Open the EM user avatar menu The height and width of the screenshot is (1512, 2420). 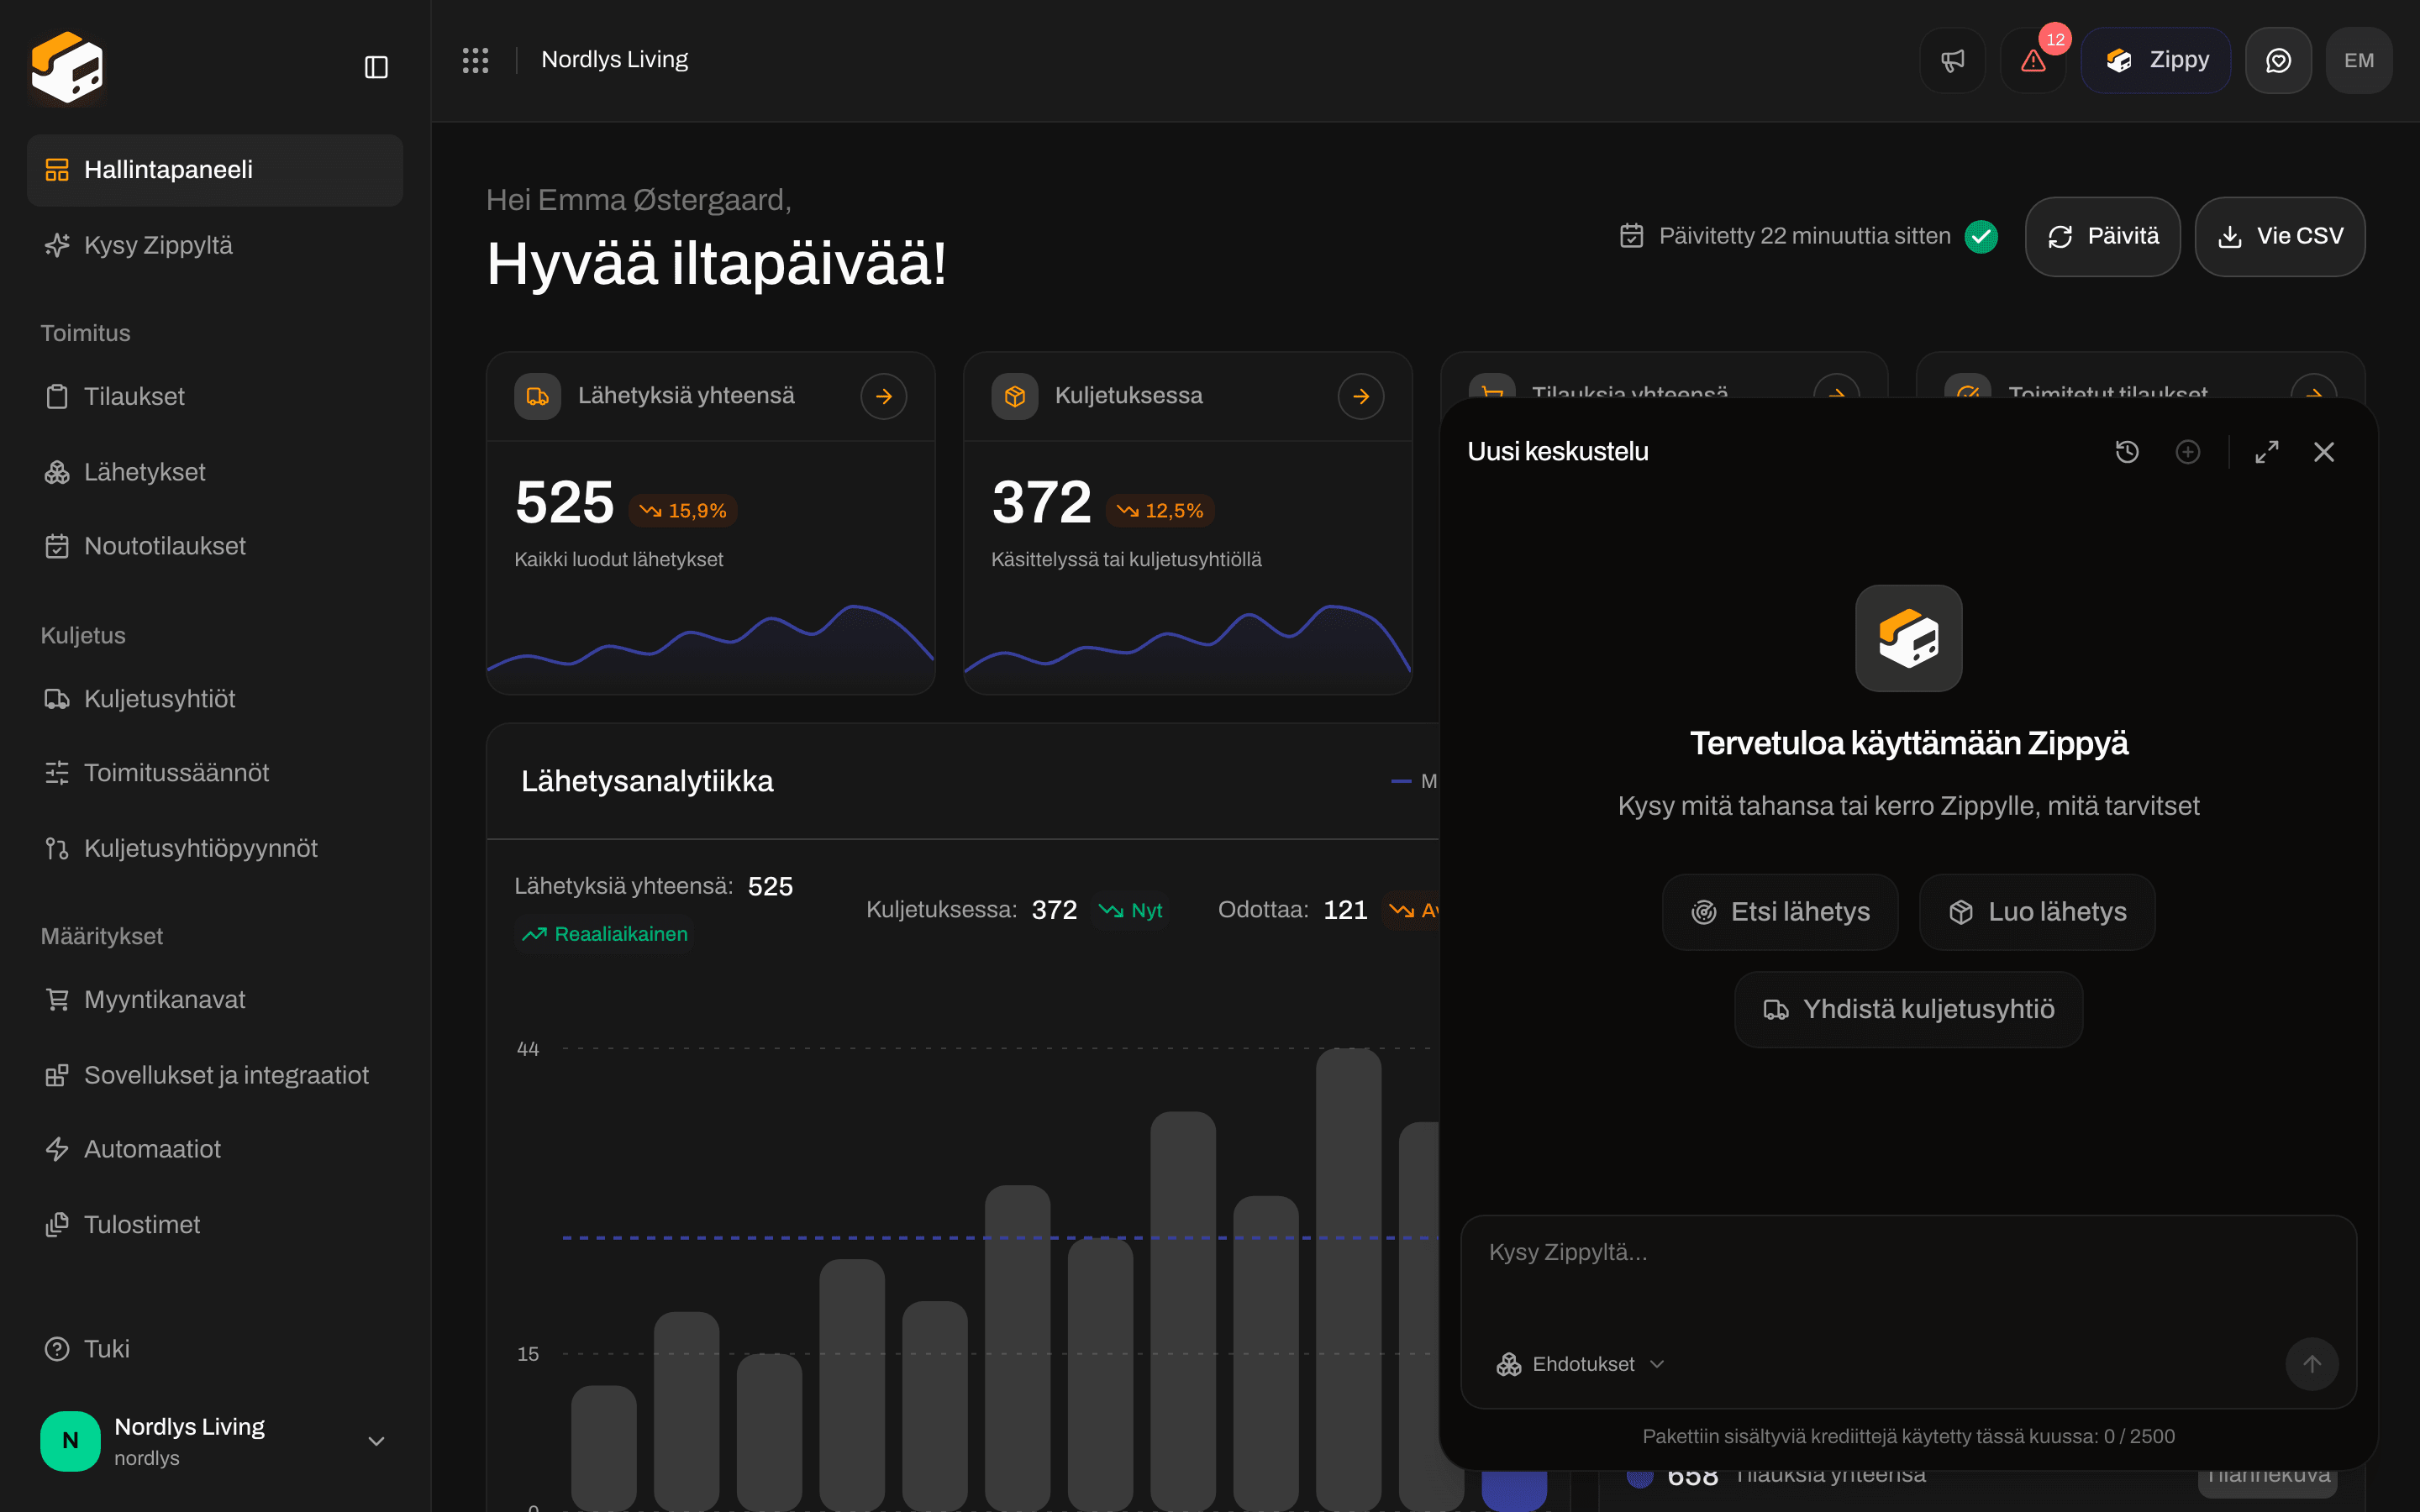2359,60
